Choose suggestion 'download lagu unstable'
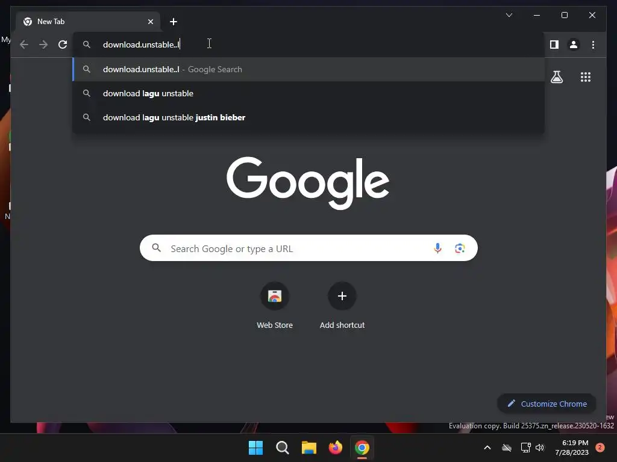Viewport: 617px width, 462px height. tap(308, 93)
